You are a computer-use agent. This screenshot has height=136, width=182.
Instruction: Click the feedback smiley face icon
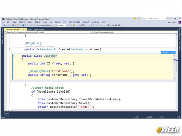pos(135,18)
